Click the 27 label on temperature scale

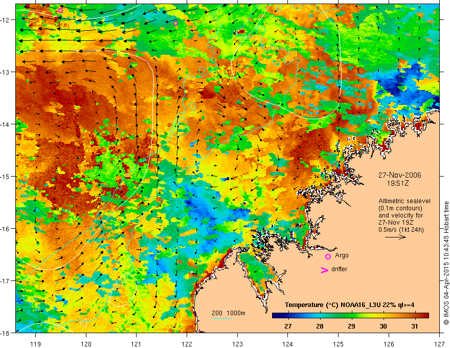point(288,326)
